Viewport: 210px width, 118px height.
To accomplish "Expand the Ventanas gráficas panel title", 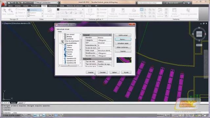I will tap(96, 19).
